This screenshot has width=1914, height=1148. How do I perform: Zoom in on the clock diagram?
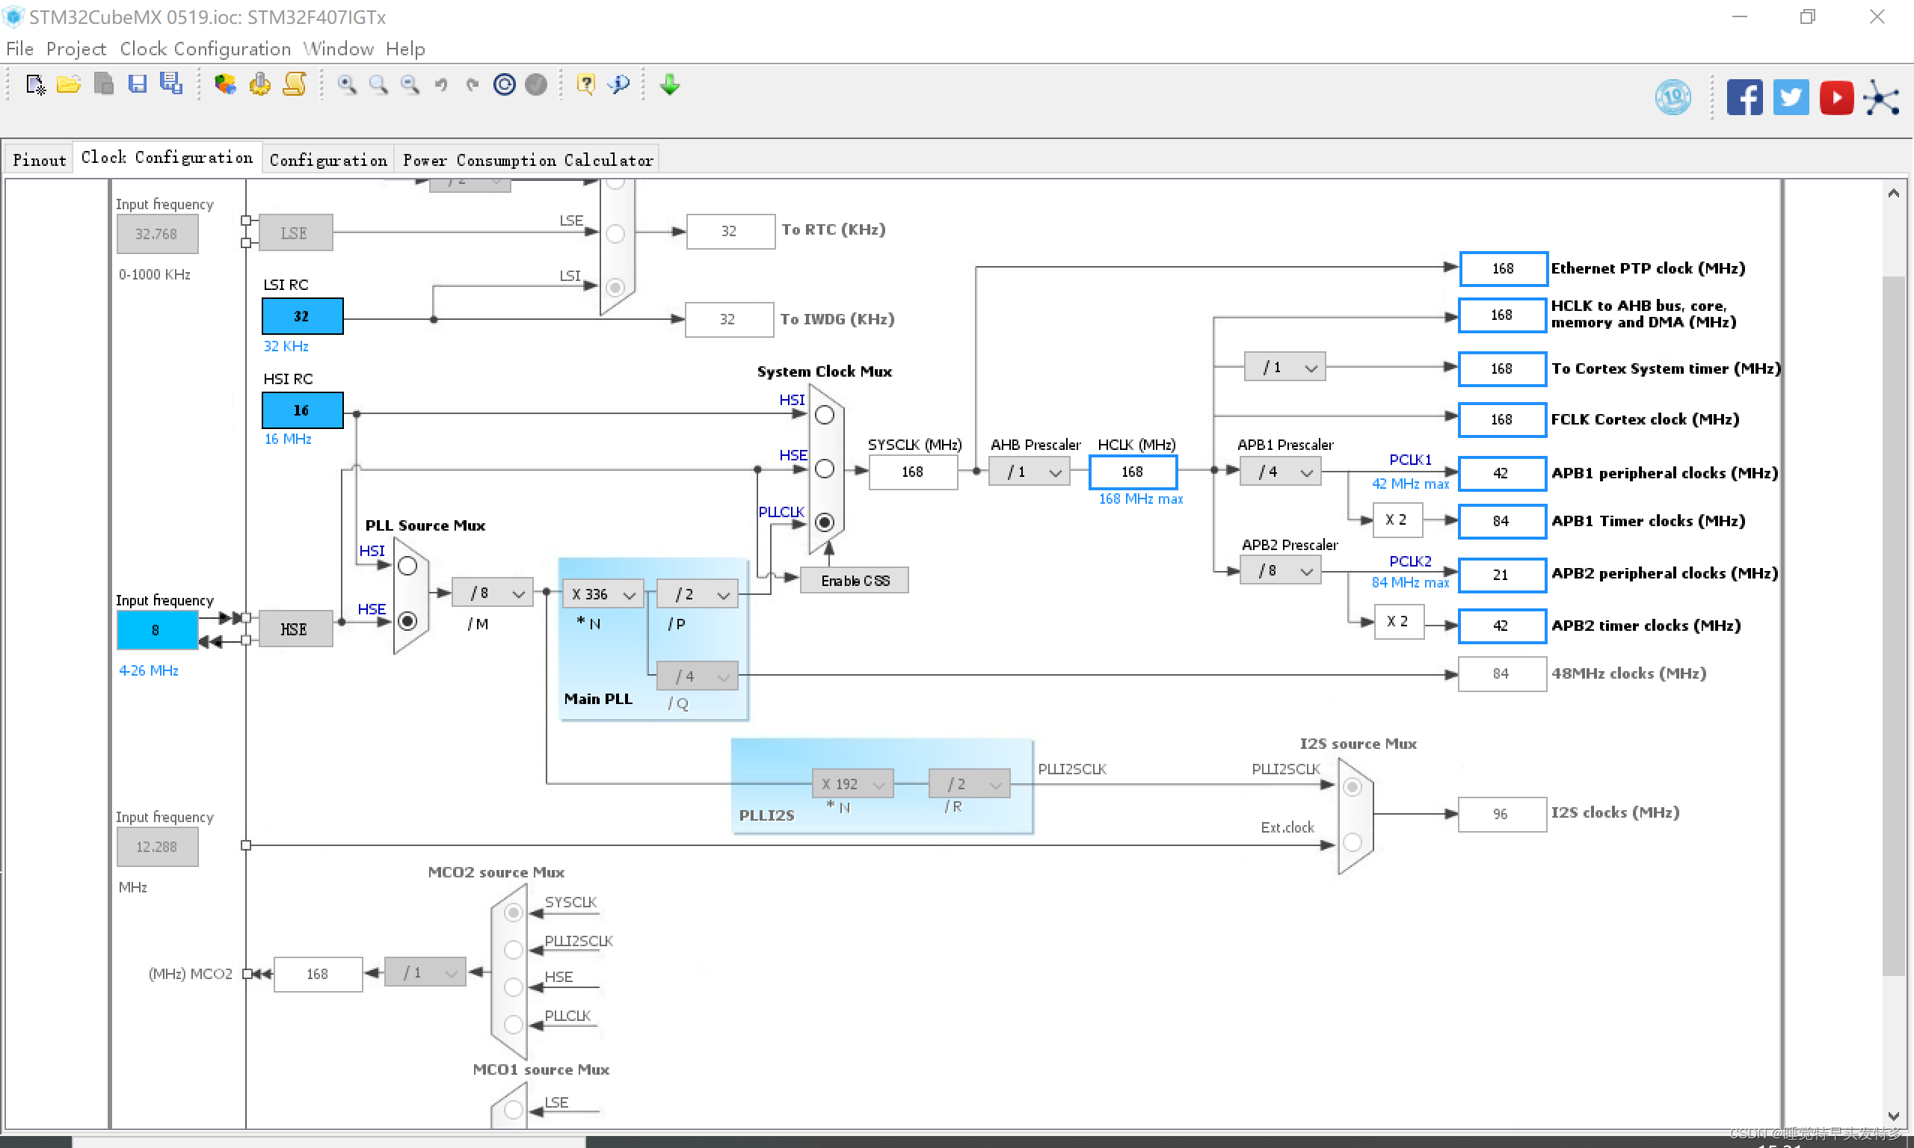348,84
